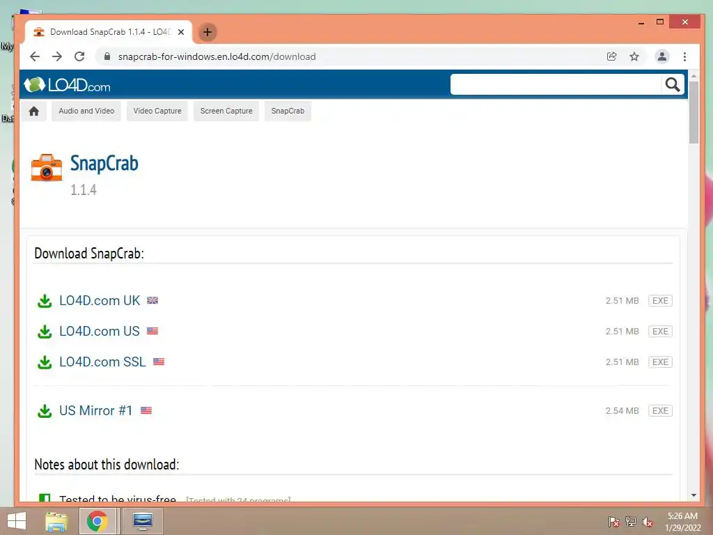This screenshot has height=535, width=713.
Task: Open Screen Capture breadcrumb
Action: (226, 111)
